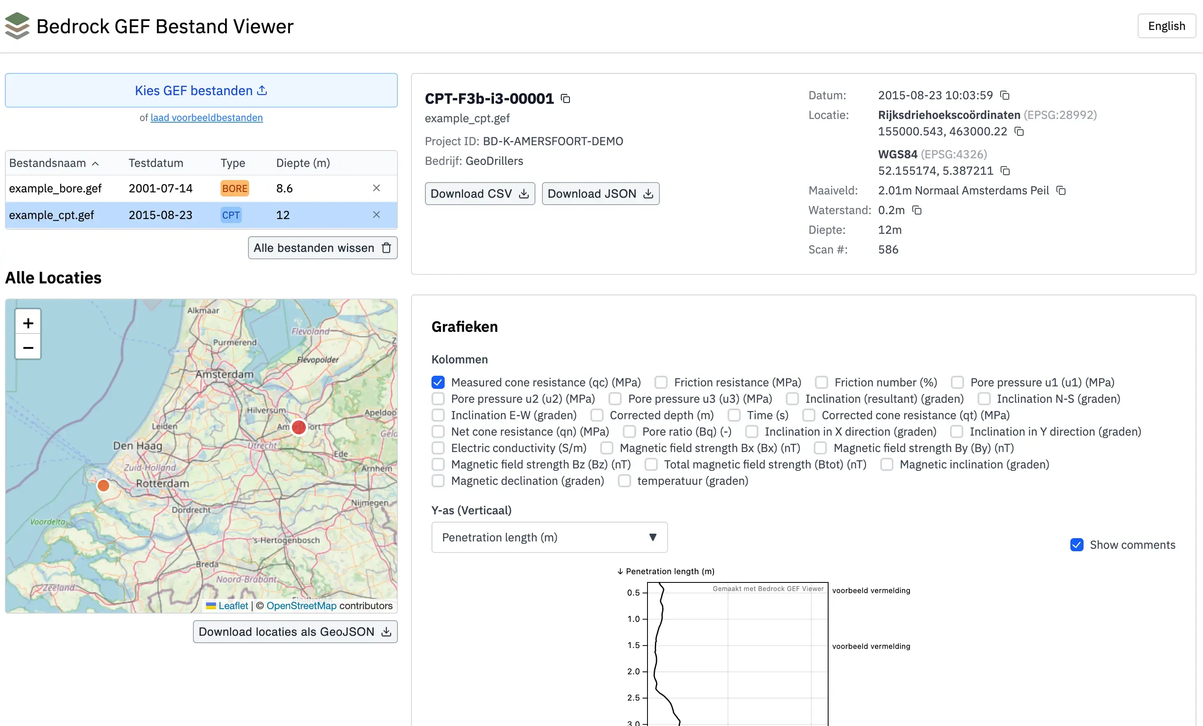The image size is (1203, 726).
Task: Open the laad voorbeeldbestanden link
Action: 206,118
